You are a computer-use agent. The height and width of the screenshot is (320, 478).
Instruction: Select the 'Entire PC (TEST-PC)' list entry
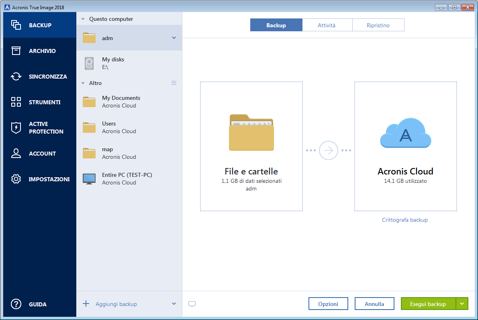pyautogui.click(x=129, y=179)
